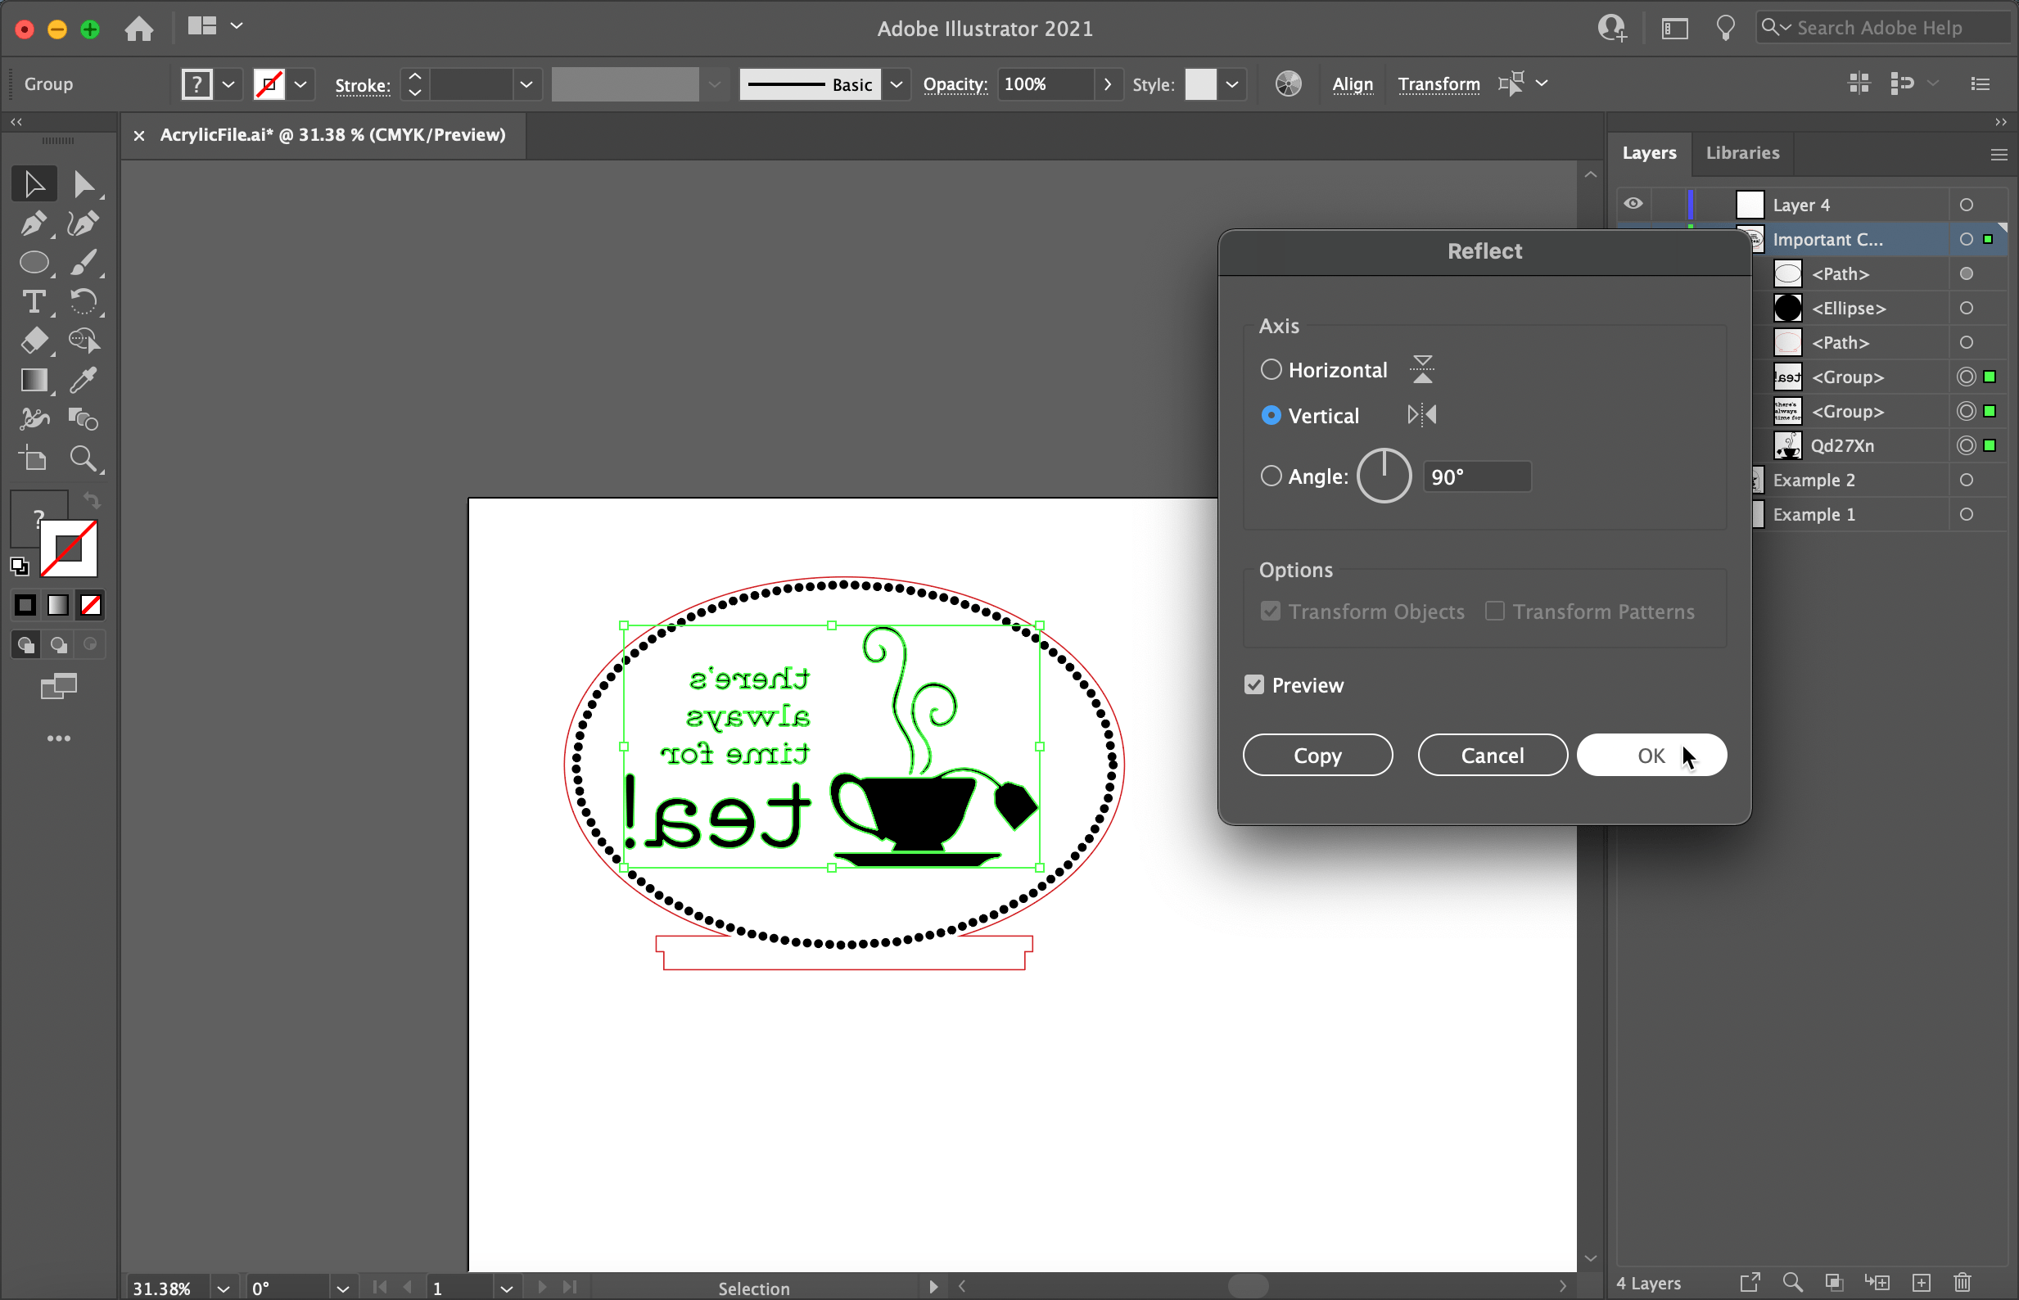Viewport: 2019px width, 1300px height.
Task: Expand the Style swatch dropdown
Action: (x=1231, y=84)
